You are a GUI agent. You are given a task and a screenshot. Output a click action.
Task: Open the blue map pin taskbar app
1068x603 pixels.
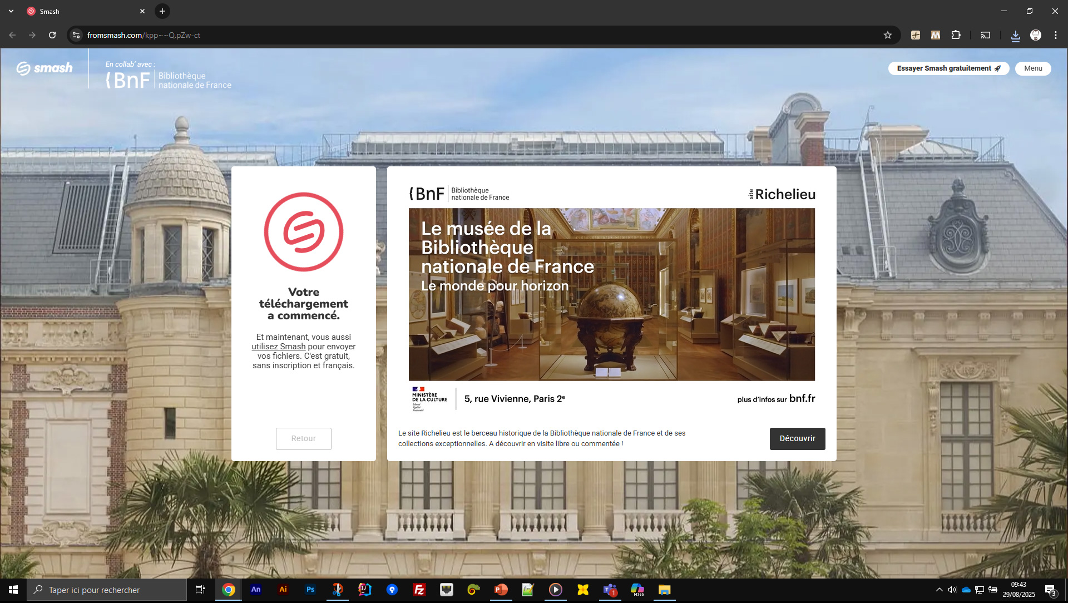[392, 590]
